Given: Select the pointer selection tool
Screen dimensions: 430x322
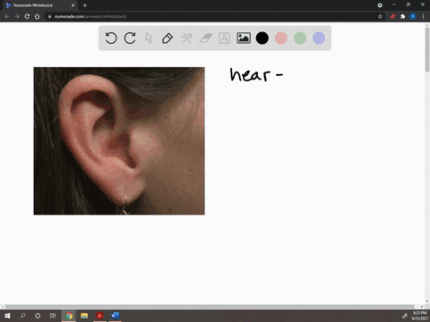Looking at the screenshot, I should 149,38.
